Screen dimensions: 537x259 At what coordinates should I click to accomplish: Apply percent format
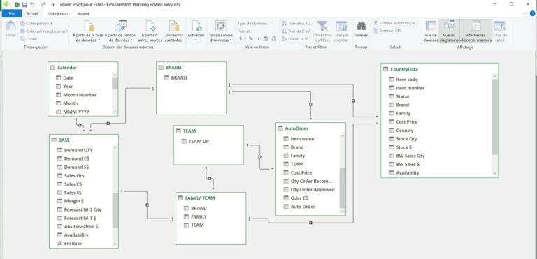(251, 38)
